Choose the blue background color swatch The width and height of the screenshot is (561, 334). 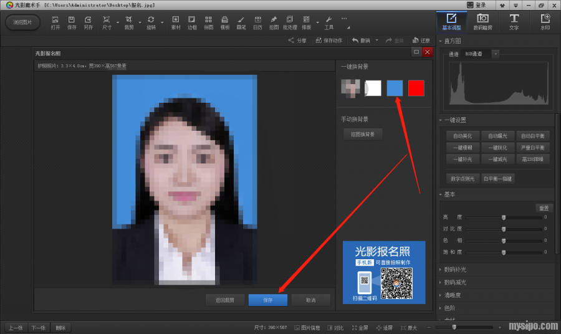click(x=395, y=88)
